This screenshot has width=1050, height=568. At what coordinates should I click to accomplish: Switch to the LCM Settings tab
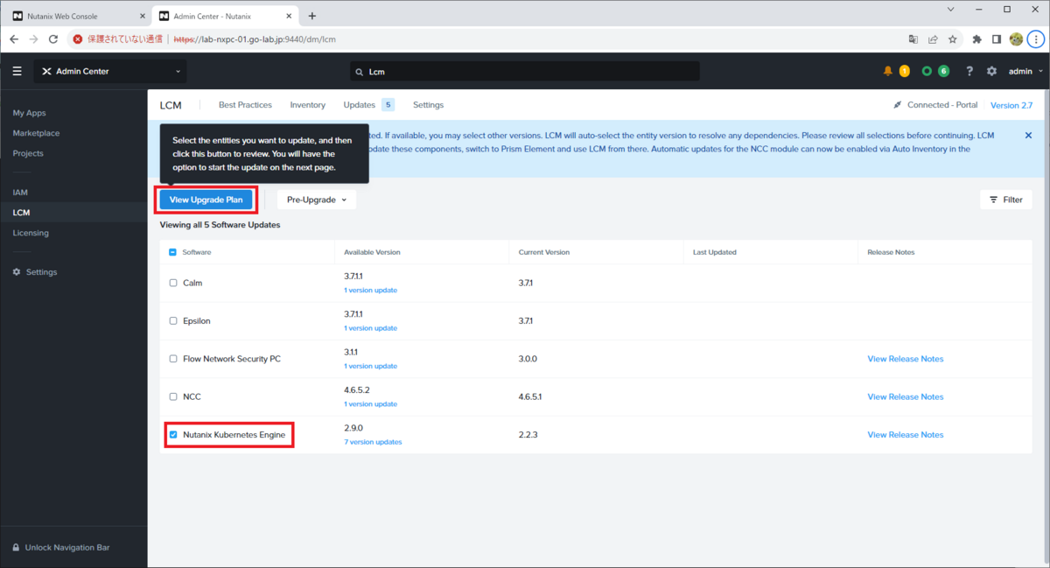[428, 105]
